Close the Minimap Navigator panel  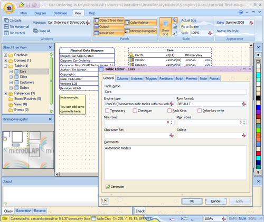click(x=50, y=119)
